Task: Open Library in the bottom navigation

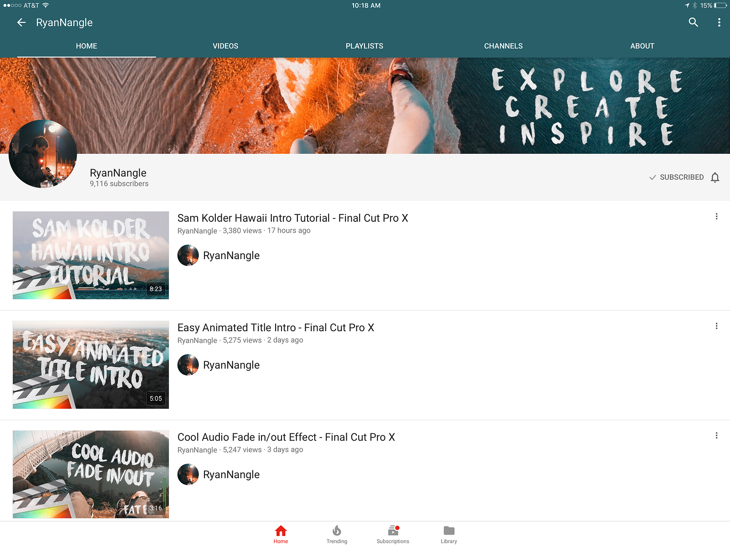Action: coord(449,534)
